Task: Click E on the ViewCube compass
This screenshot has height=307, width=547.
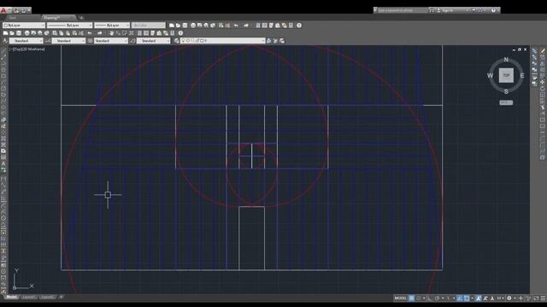Action: 522,76
